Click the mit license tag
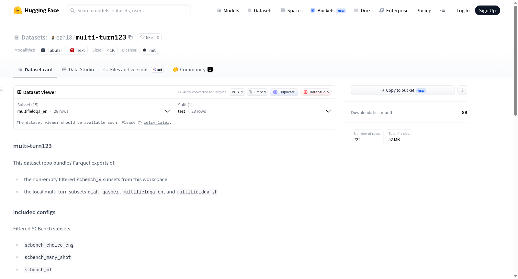 click(x=149, y=50)
